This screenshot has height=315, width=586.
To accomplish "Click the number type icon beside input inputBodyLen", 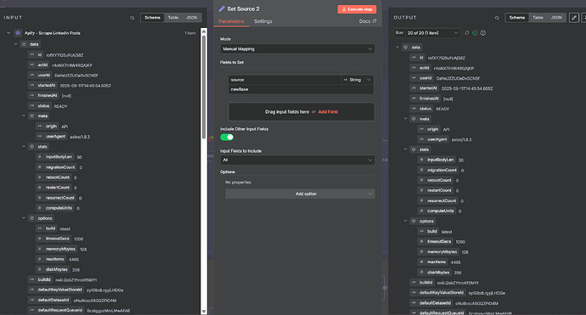I will (x=40, y=157).
